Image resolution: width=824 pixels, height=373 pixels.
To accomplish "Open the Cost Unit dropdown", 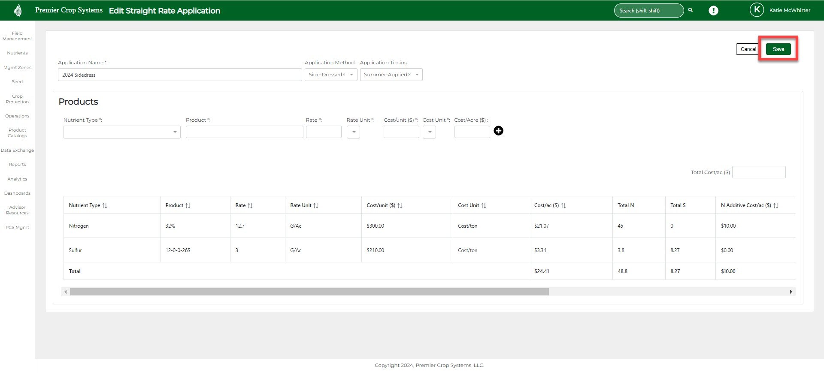I will pos(429,132).
